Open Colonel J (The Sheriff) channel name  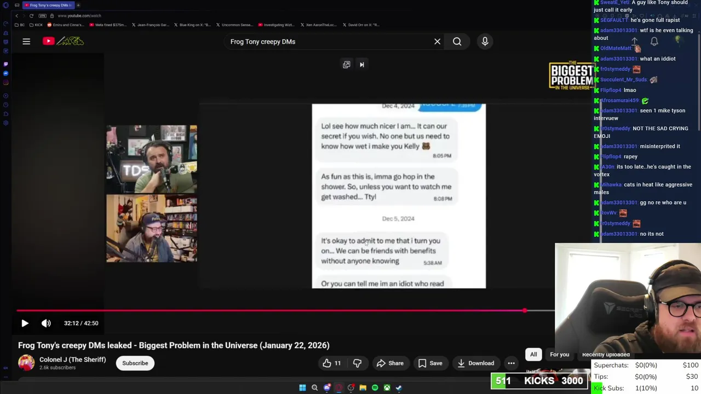coord(72,360)
